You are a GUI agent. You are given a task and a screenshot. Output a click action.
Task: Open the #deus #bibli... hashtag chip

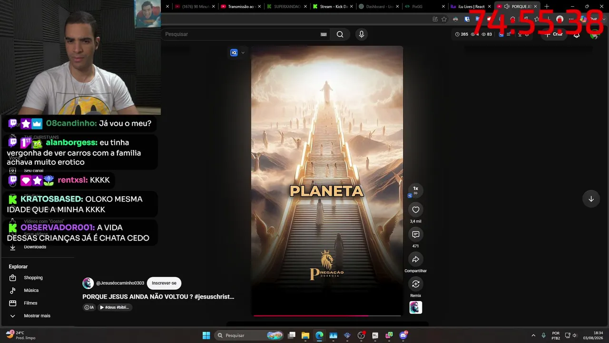[115, 307]
